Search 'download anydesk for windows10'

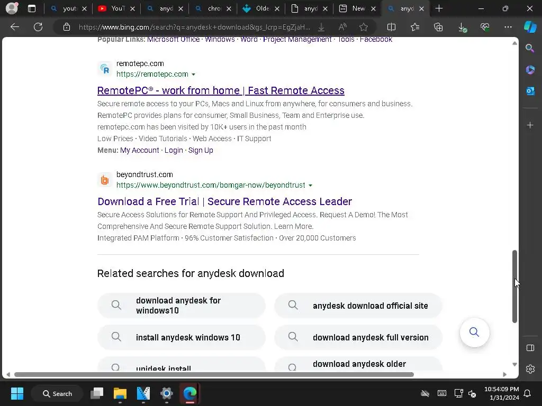click(x=182, y=306)
